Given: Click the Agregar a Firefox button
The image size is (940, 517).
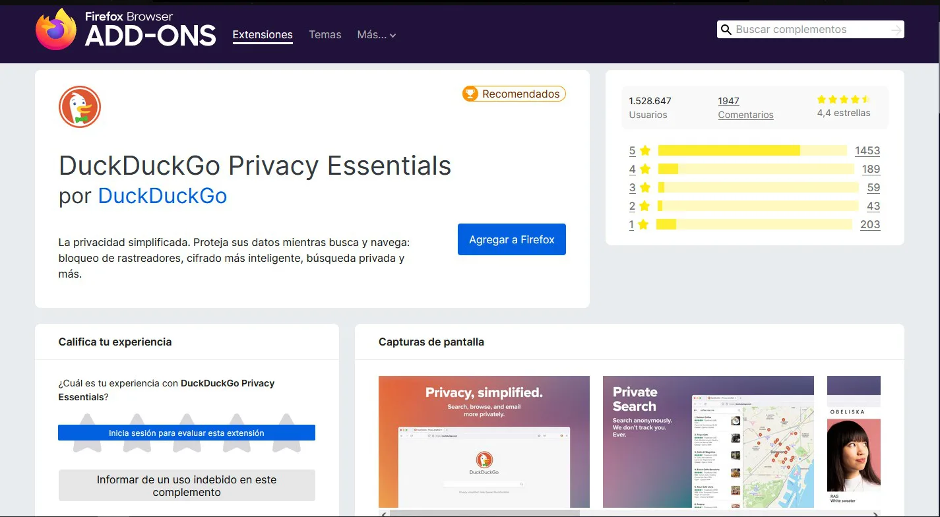Looking at the screenshot, I should (511, 239).
